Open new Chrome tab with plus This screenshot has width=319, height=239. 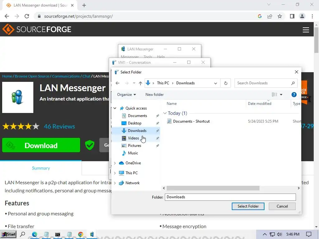pyautogui.click(x=84, y=6)
